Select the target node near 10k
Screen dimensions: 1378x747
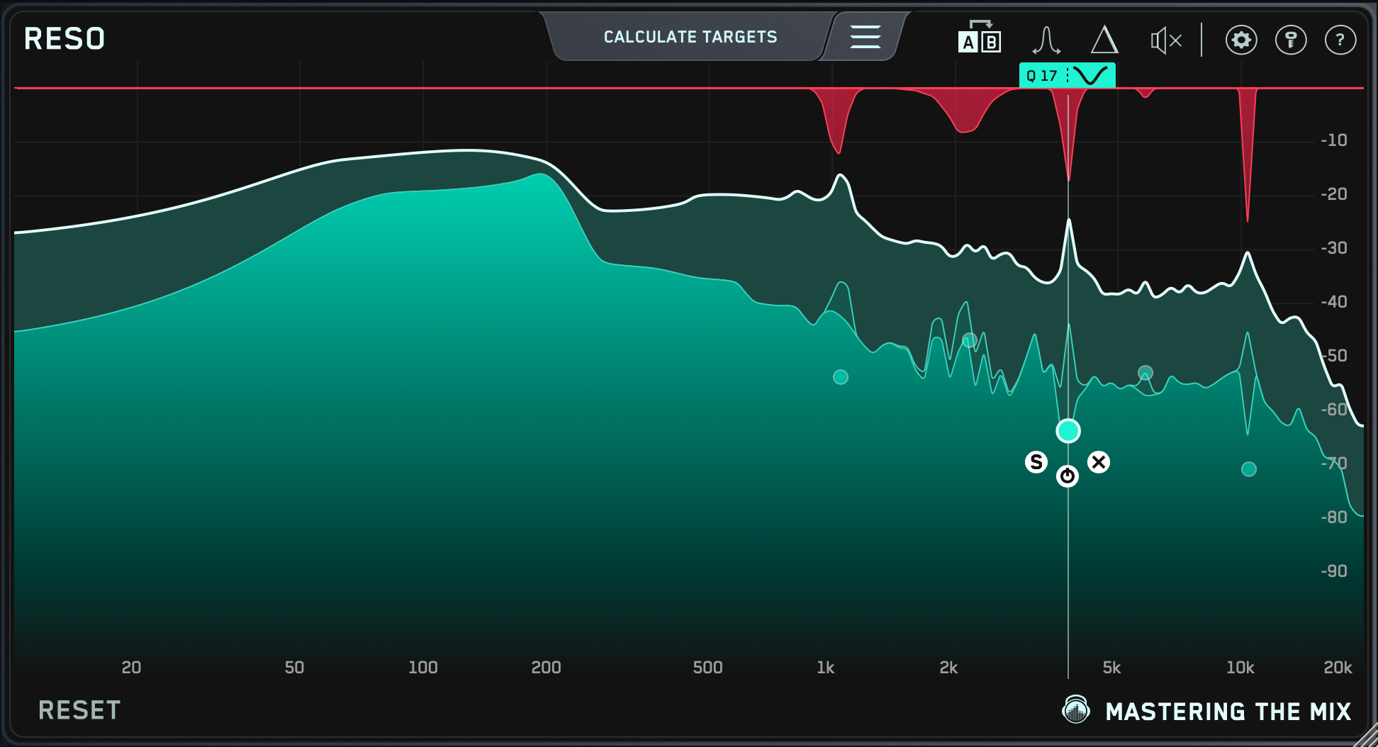1249,469
